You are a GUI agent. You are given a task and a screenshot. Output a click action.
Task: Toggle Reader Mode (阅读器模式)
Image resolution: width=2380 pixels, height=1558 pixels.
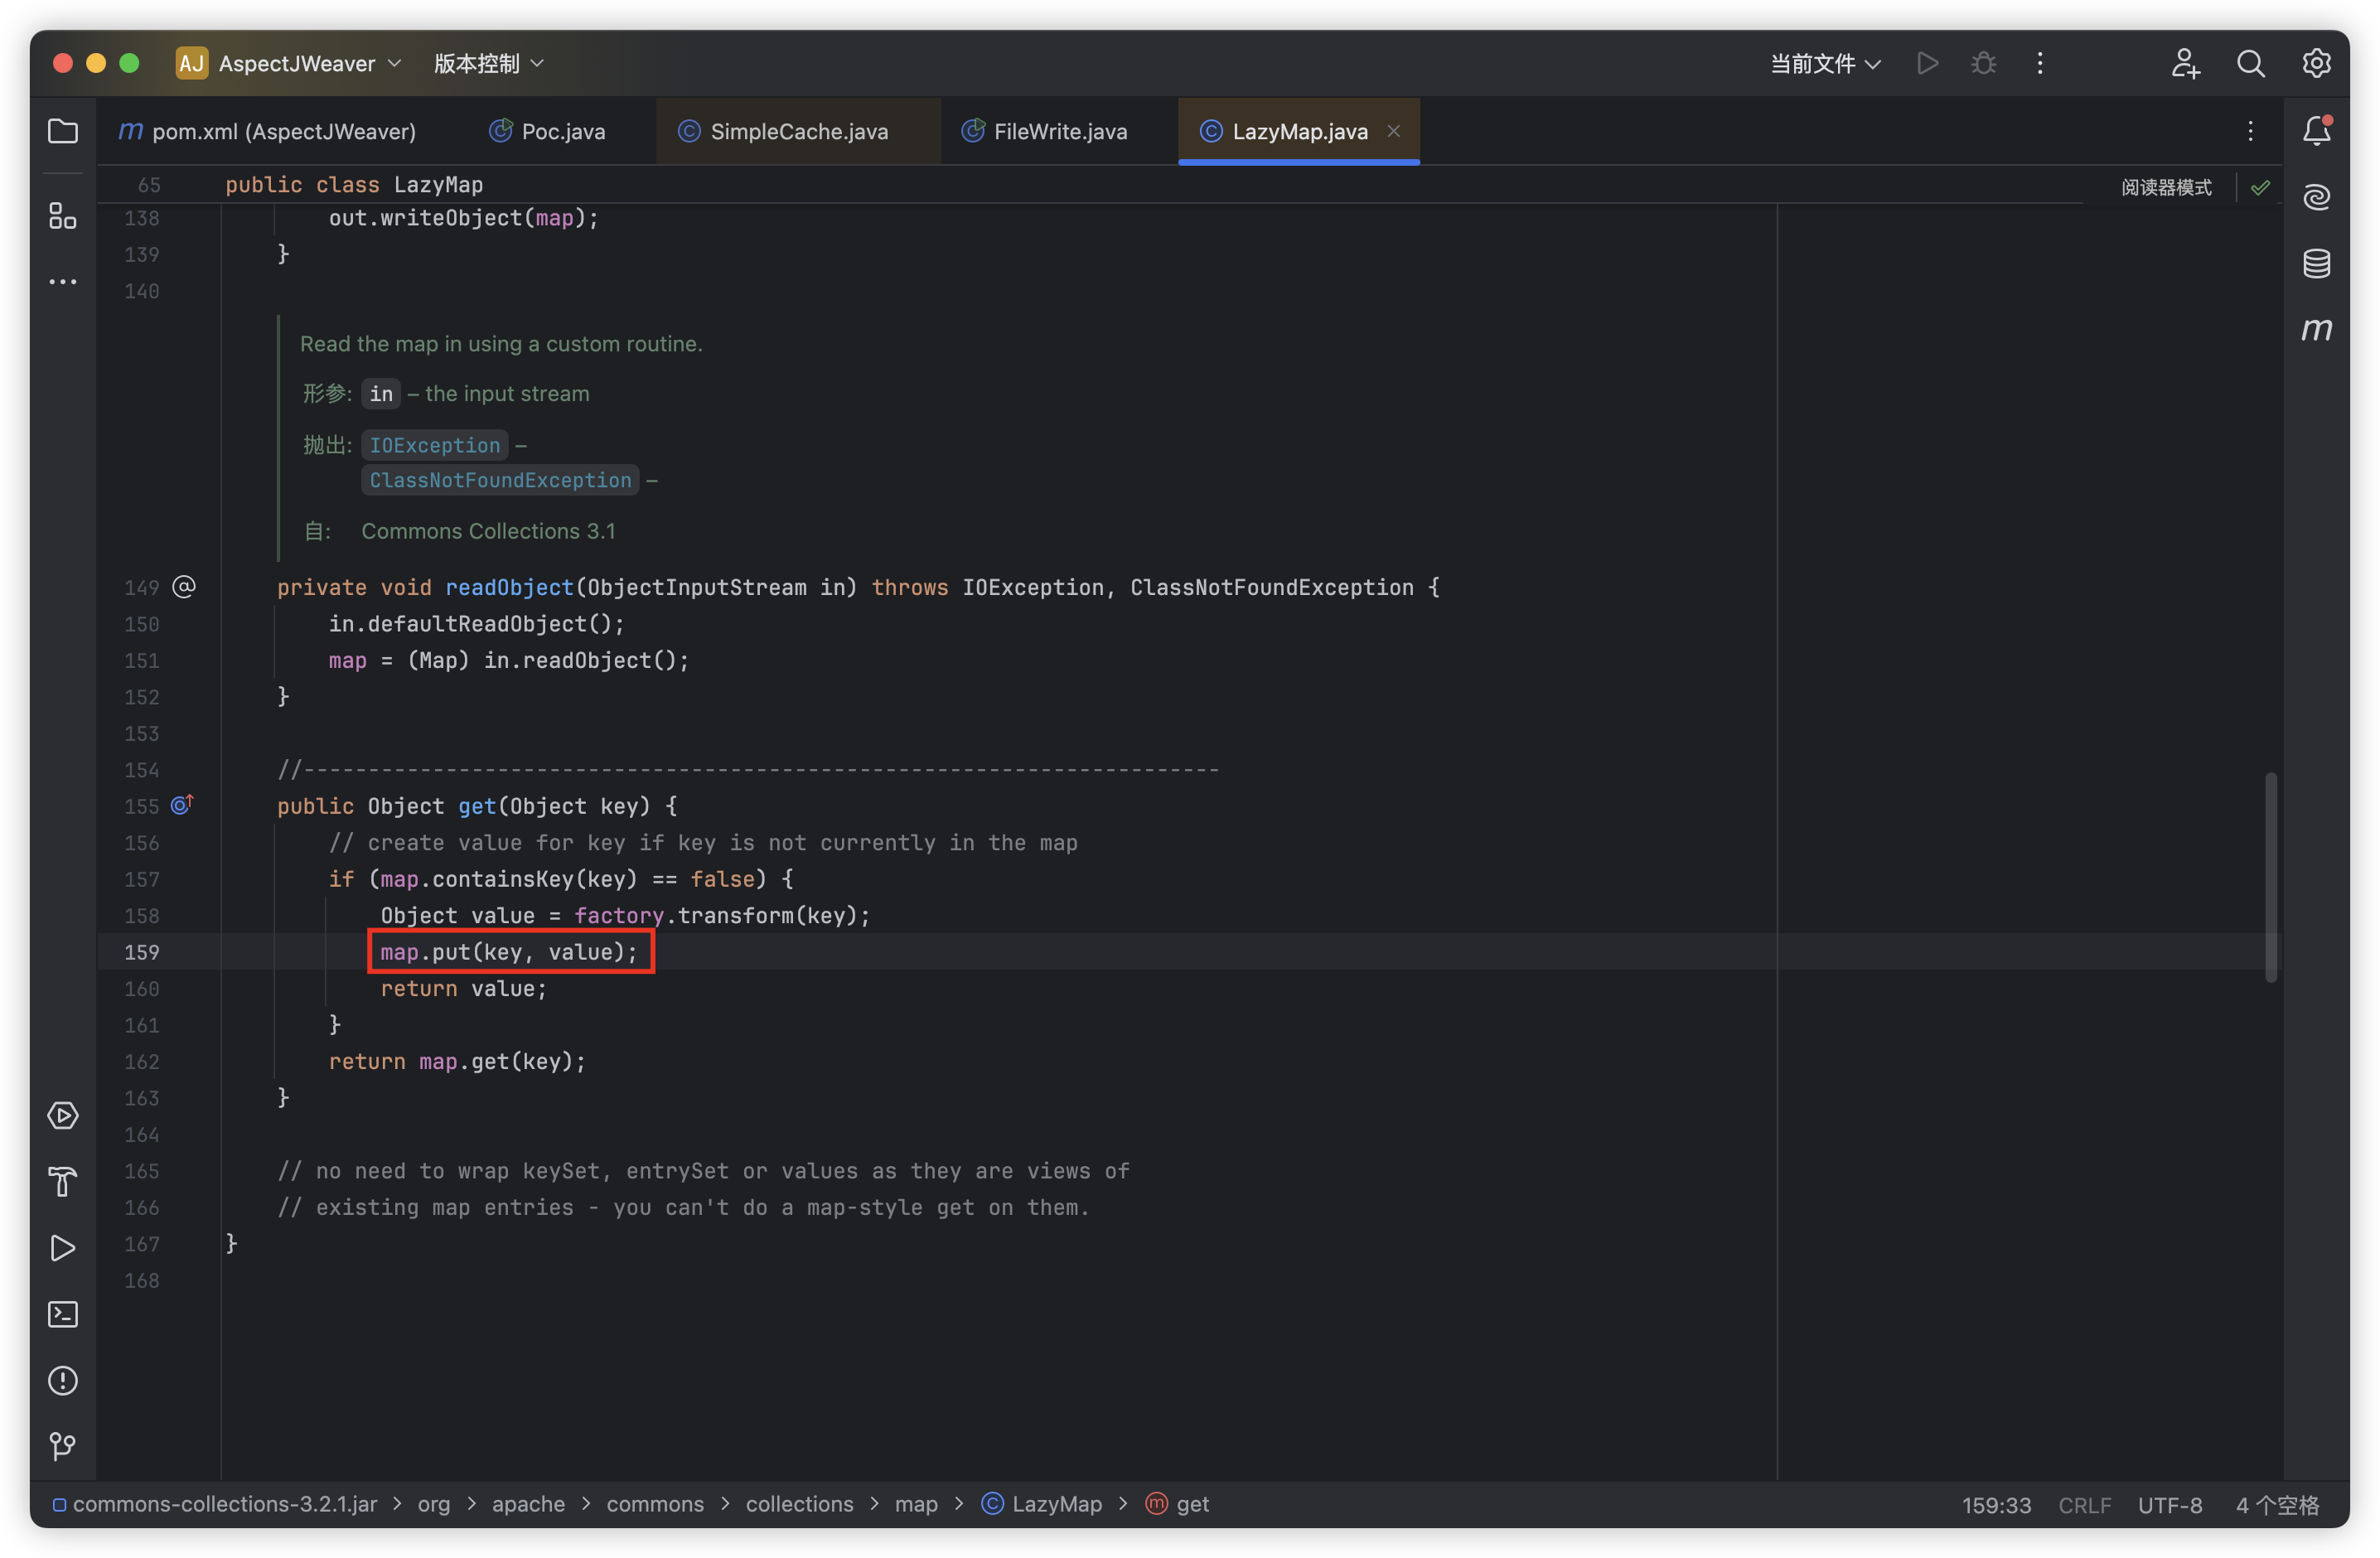coord(2166,187)
